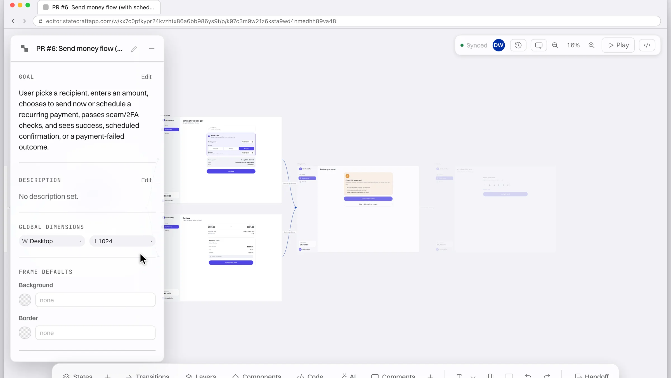This screenshot has height=378, width=671.
Task: Click the pencil rename icon beside project title
Action: point(134,49)
